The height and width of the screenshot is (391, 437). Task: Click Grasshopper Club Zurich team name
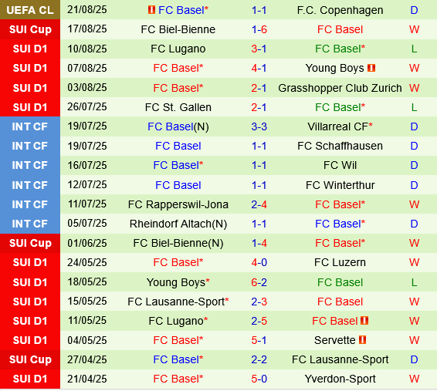coord(340,88)
